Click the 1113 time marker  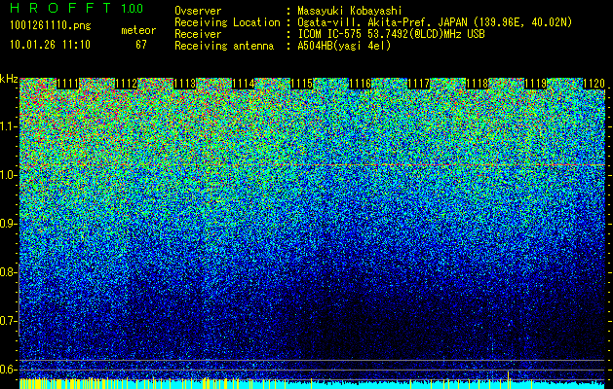point(184,84)
